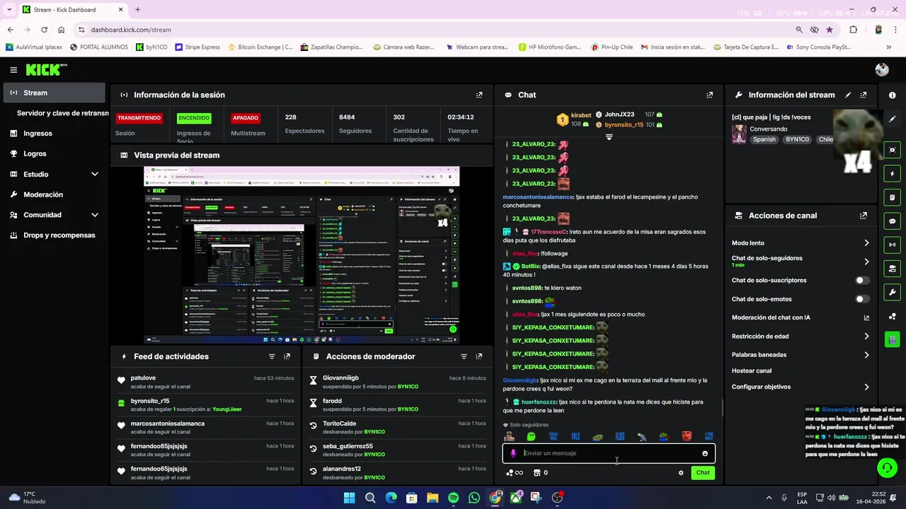Screen dimensions: 906x509
Task: Open the Stripe Express bookmark
Action: click(197, 47)
